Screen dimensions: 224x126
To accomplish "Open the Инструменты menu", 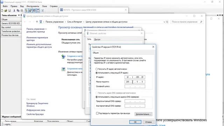I will [x=33, y=6].
